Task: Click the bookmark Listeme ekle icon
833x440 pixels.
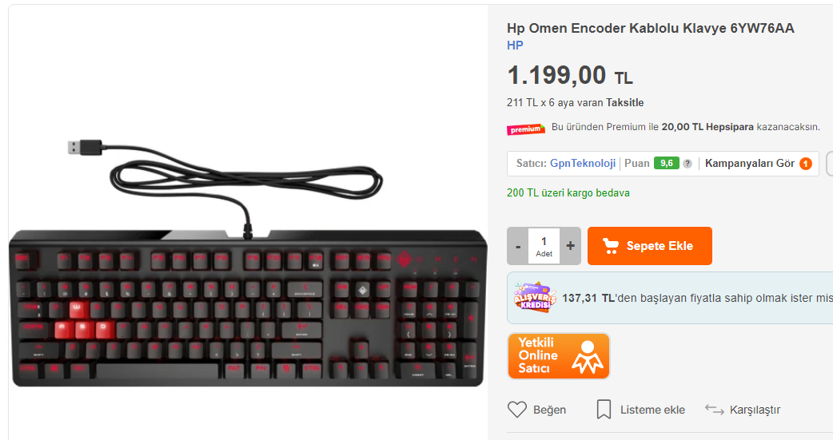Action: (x=604, y=410)
